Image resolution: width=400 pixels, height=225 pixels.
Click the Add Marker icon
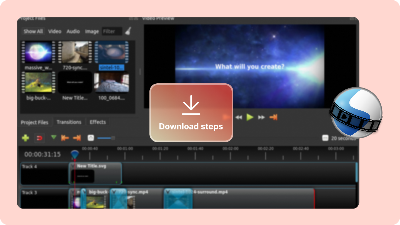coord(54,138)
